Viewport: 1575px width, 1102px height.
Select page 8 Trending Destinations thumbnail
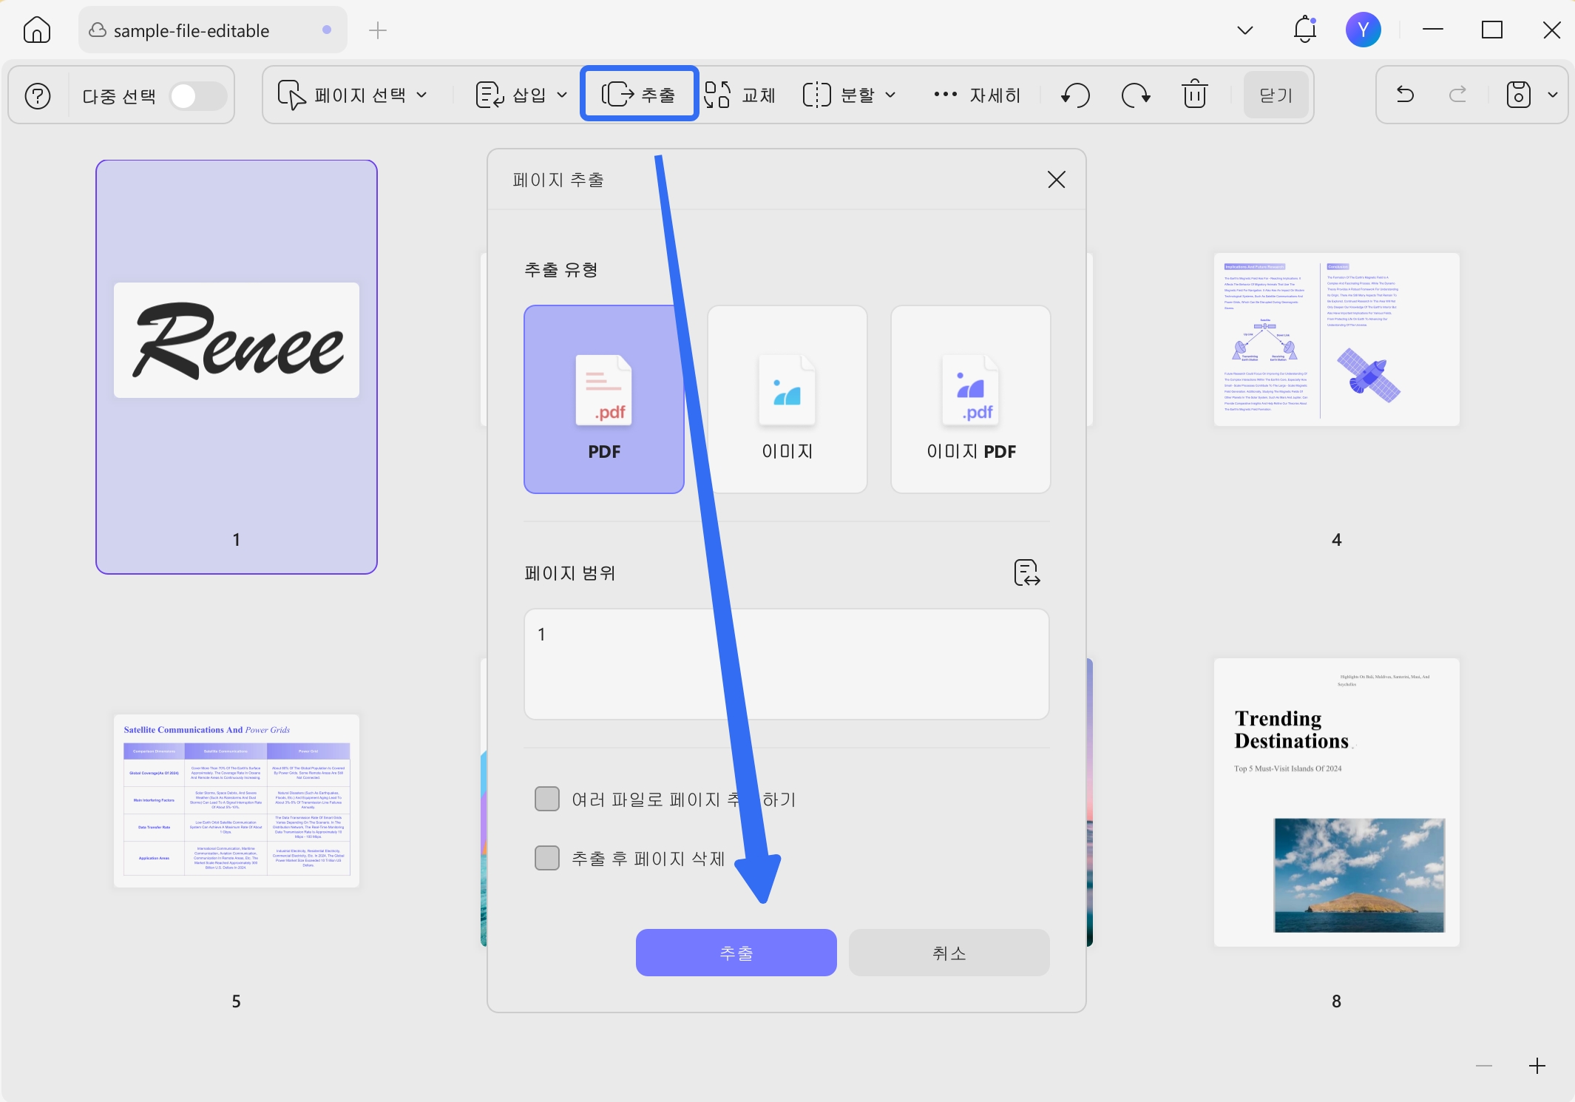1337,802
